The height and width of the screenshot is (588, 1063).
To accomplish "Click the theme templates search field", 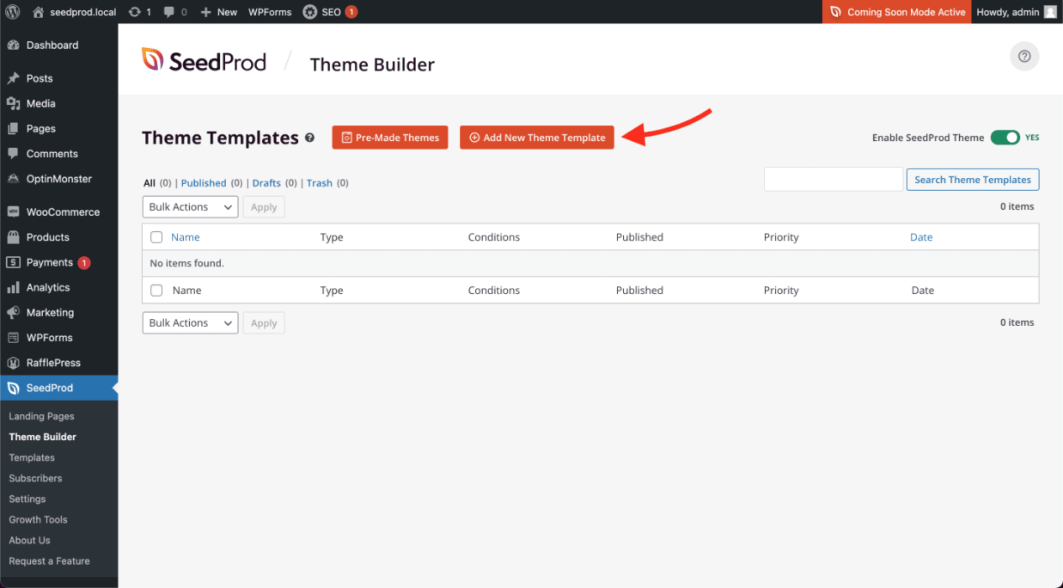I will (833, 179).
